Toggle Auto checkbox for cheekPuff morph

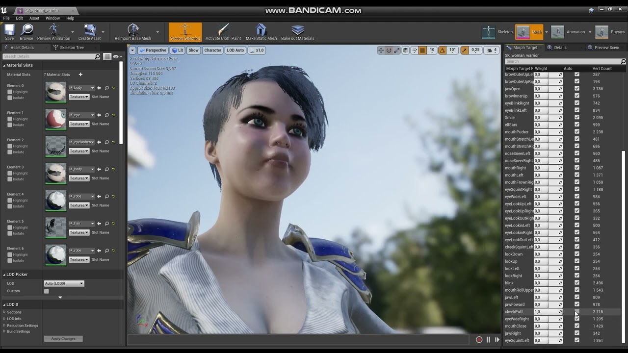[577, 311]
